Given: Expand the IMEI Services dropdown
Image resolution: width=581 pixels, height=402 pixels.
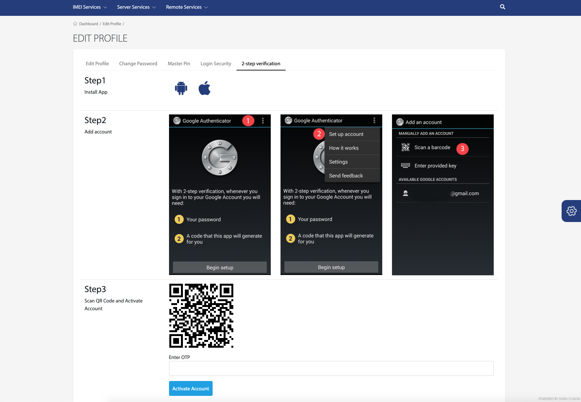Looking at the screenshot, I should [89, 7].
